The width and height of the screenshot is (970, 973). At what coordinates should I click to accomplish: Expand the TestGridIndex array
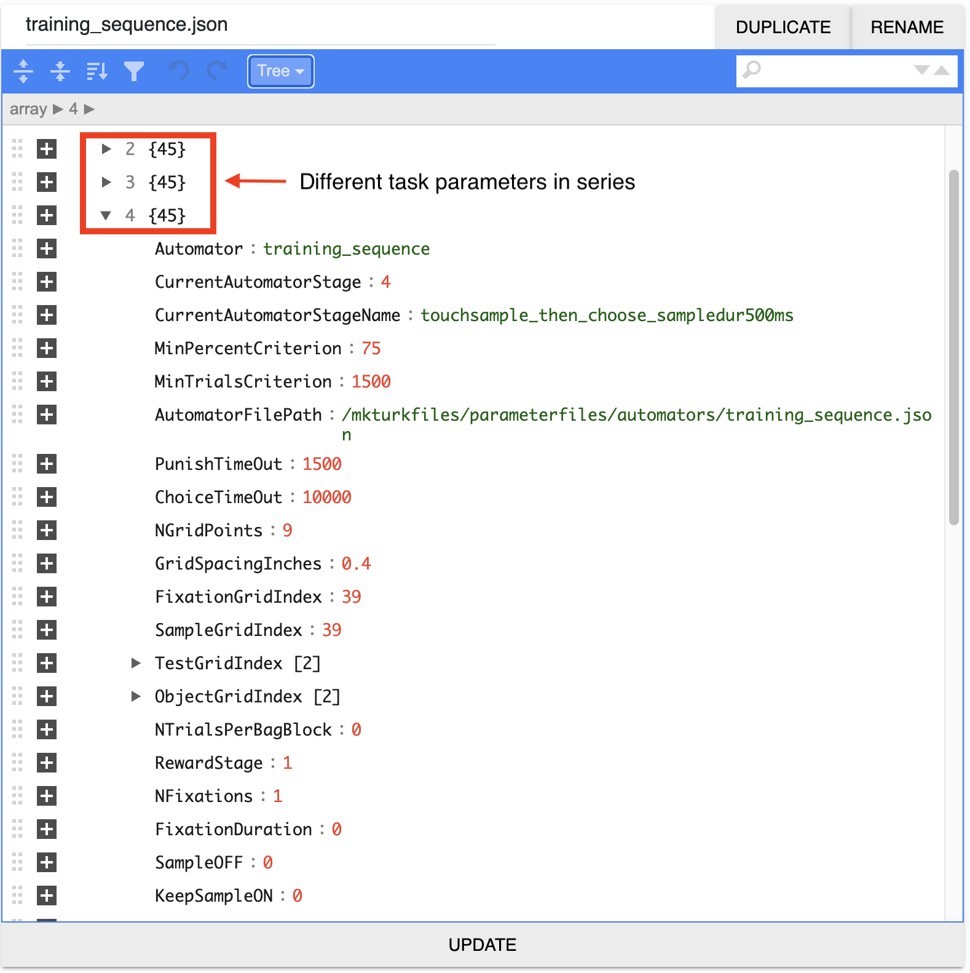pos(136,663)
